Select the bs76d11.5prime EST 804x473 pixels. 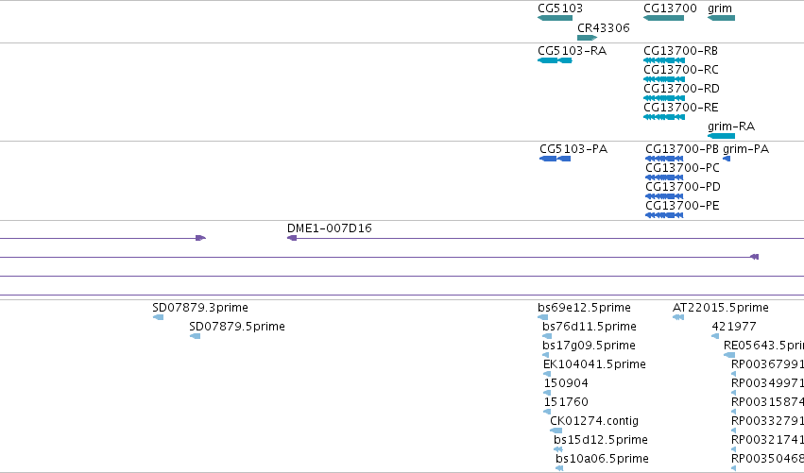click(590, 327)
